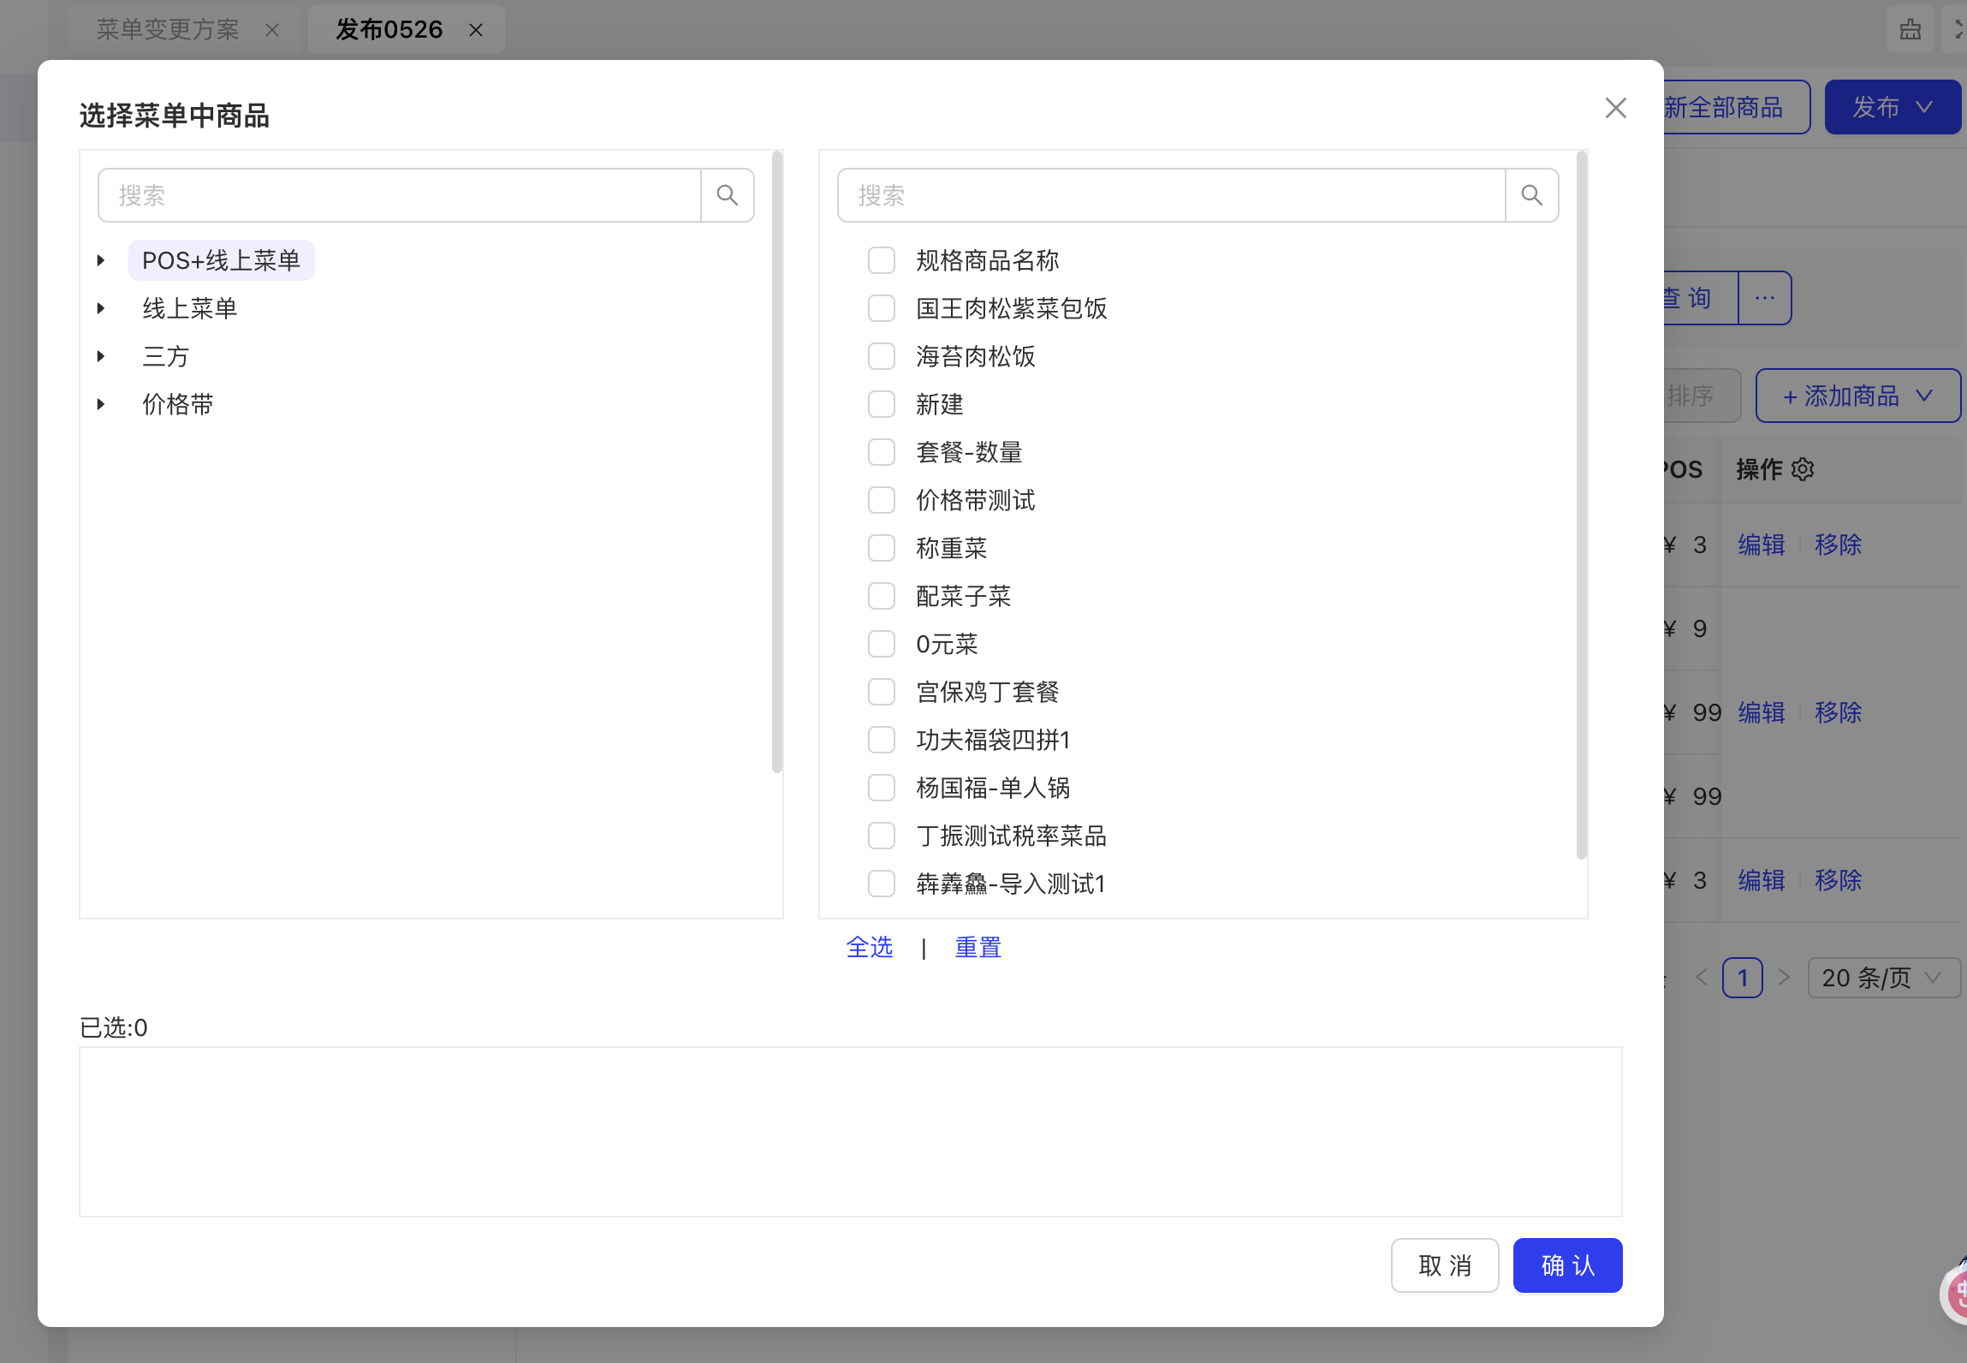Click the right panel search magnifier icon
1967x1363 pixels.
[x=1531, y=195]
